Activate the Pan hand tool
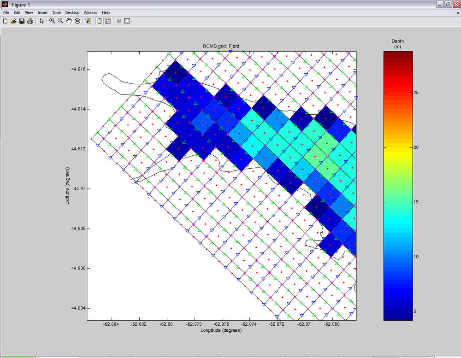Image resolution: width=461 pixels, height=358 pixels. pos(69,21)
